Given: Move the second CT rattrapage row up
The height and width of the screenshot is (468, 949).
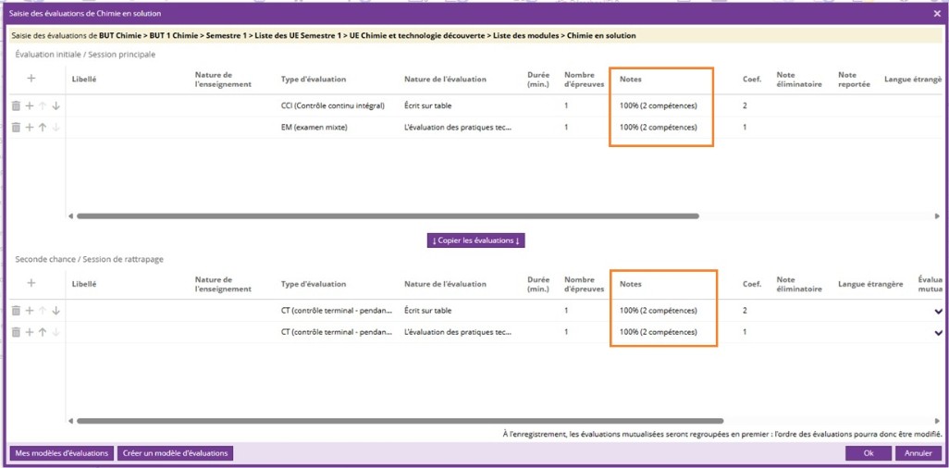Looking at the screenshot, I should tap(43, 332).
